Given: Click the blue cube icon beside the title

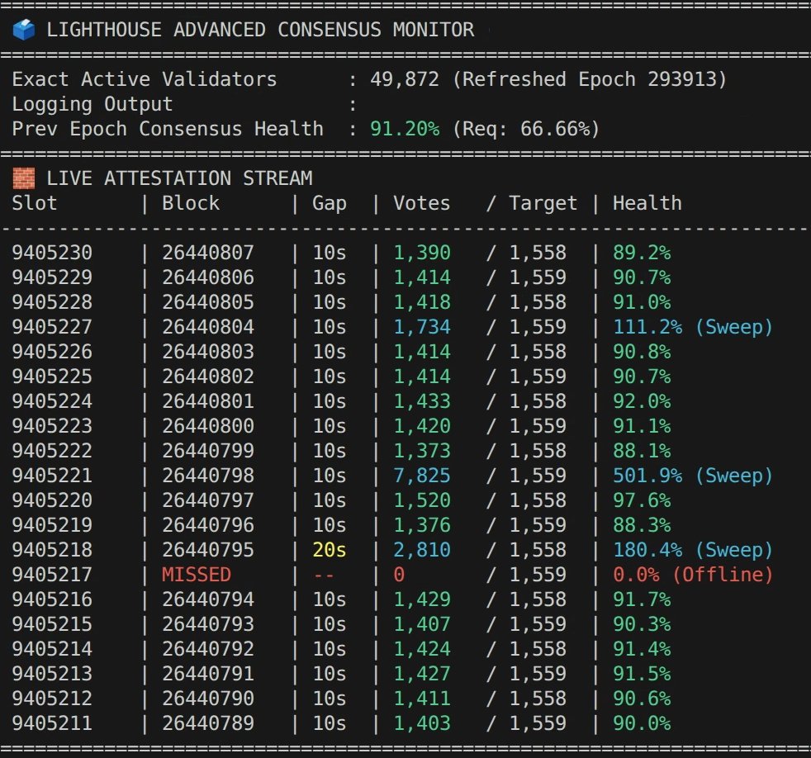Looking at the screenshot, I should pyautogui.click(x=23, y=30).
